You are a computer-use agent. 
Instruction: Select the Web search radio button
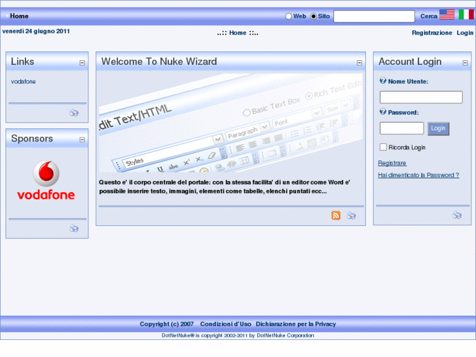tap(288, 16)
